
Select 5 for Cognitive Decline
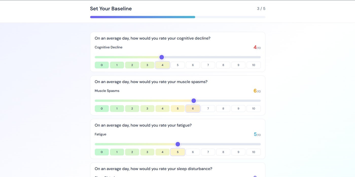pos(177,65)
